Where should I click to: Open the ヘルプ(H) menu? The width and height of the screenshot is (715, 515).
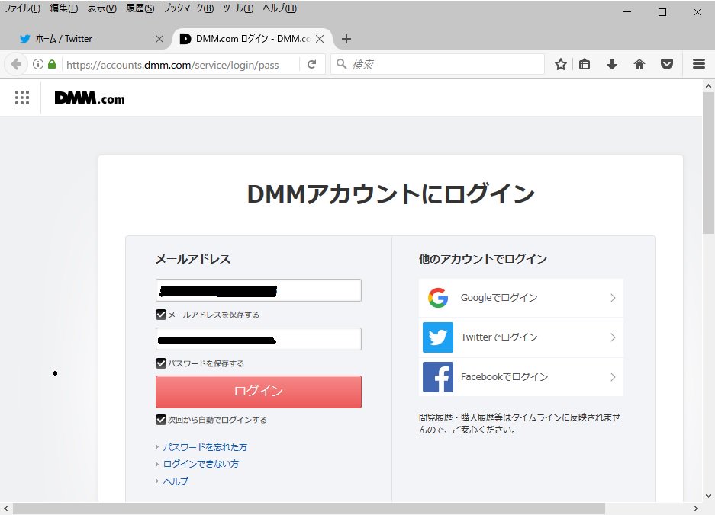point(279,8)
